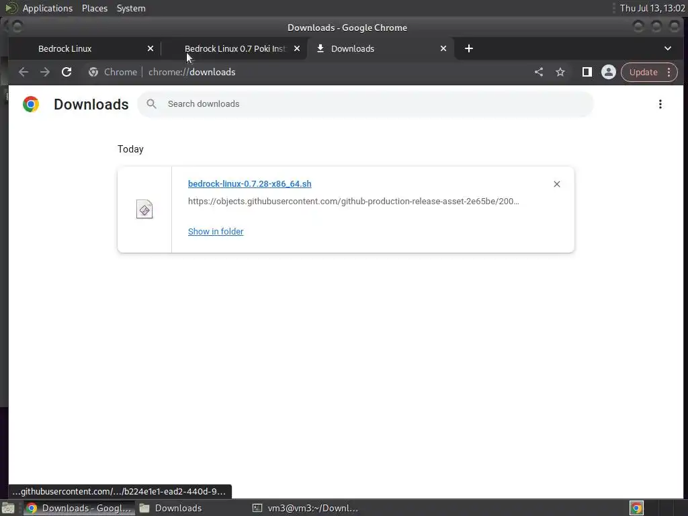Screen dimensions: 688x516
Task: Open the Downloads page more-actions menu
Action: [660, 104]
